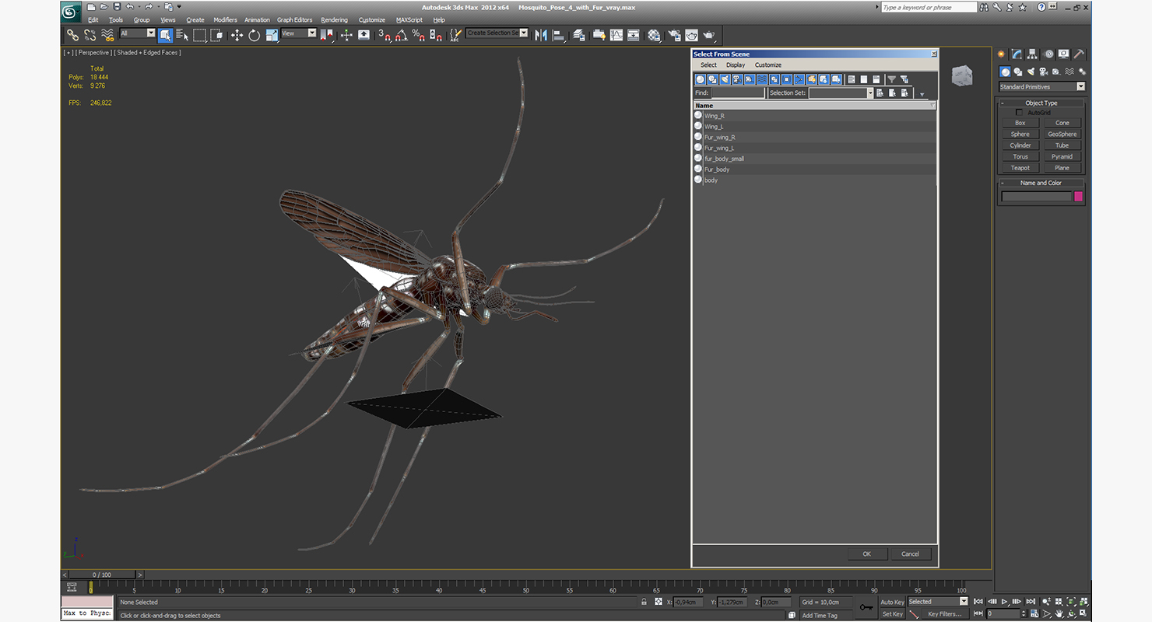Click the Bind to Space Warp tool
Viewport: 1152px width, 622px height.
pos(108,34)
